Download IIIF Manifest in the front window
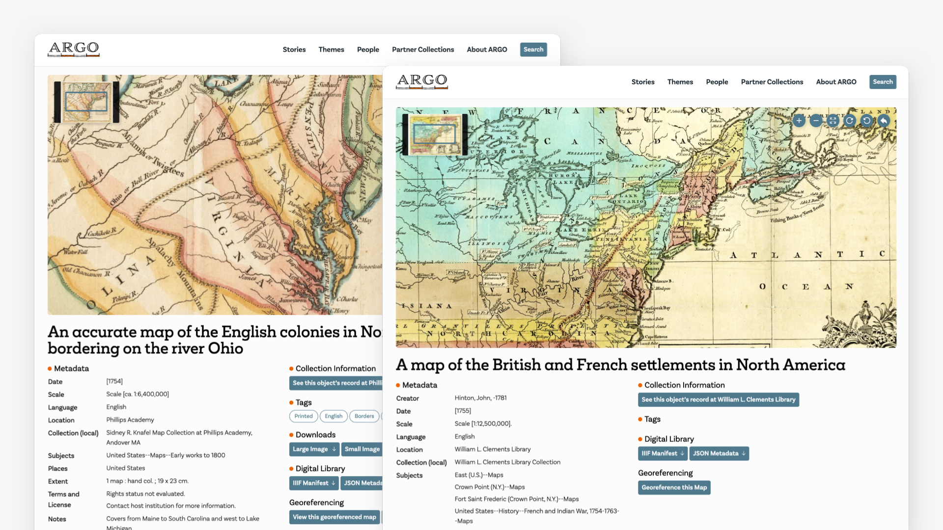This screenshot has width=943, height=530. point(663,453)
